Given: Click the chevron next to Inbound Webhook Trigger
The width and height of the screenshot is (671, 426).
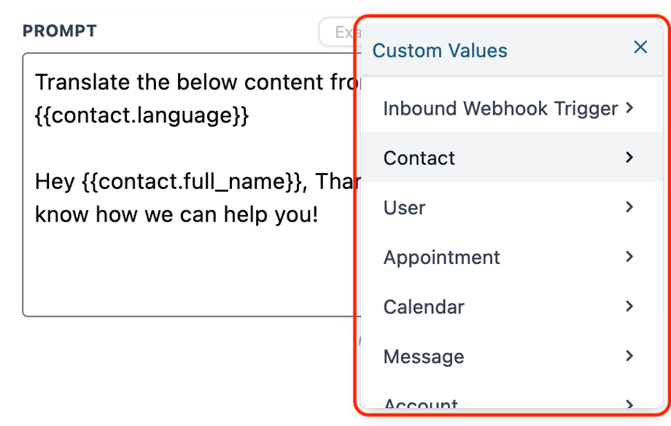Looking at the screenshot, I should click(x=629, y=107).
